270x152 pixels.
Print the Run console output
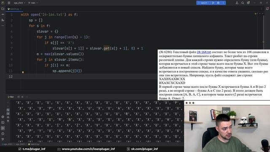pyautogui.click(x=8, y=117)
